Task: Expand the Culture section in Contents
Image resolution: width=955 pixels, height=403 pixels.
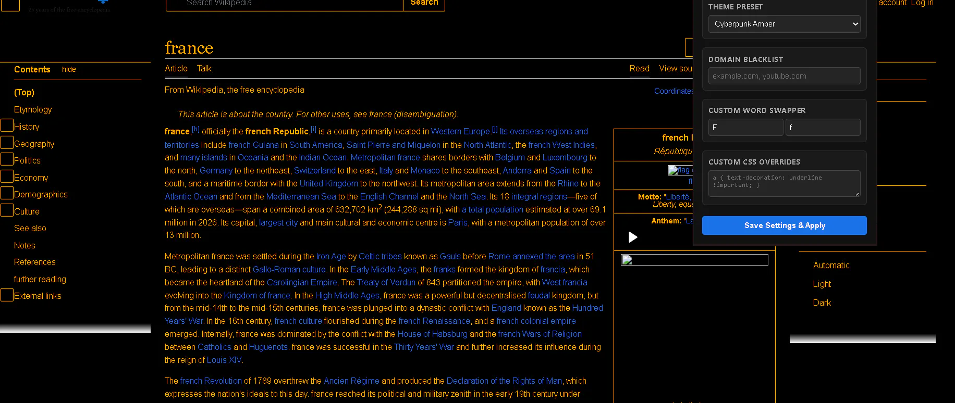Action: 7,210
